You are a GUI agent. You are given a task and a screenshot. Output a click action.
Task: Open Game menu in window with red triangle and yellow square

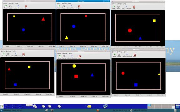(x=5, y=3)
